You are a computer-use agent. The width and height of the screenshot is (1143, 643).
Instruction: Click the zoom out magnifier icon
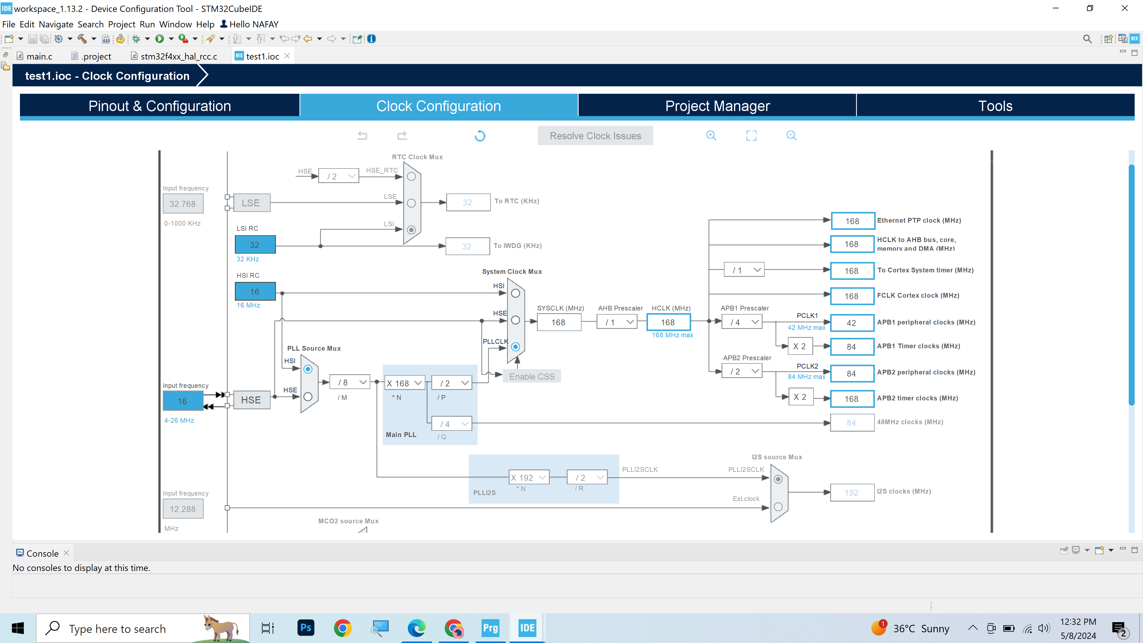coord(791,135)
